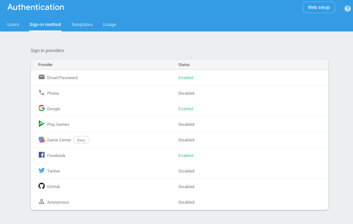
Task: Select the Phone provider label
Action: point(53,93)
